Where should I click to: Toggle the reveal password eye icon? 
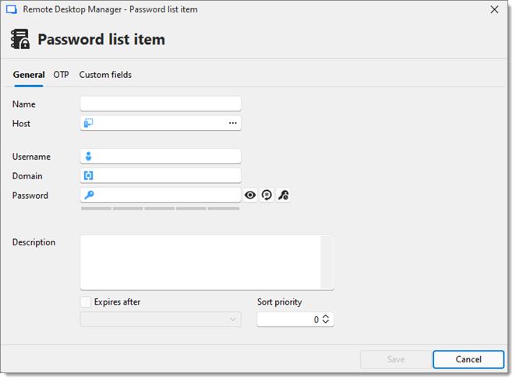click(250, 196)
